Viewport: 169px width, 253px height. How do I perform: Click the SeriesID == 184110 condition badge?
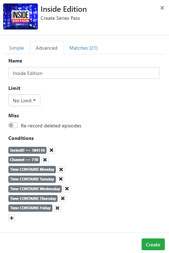click(27, 150)
